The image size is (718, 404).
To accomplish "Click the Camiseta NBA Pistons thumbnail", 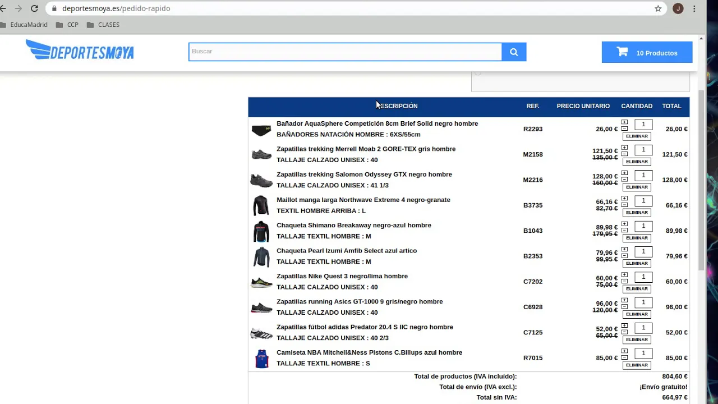I will (x=261, y=359).
